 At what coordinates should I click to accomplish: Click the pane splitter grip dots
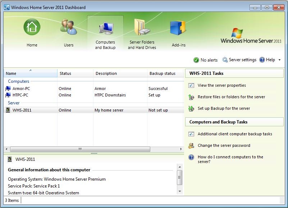[94, 153]
